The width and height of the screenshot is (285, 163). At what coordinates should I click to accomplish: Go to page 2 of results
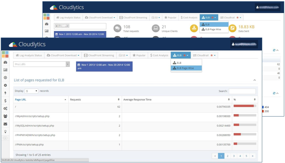click(x=227, y=156)
